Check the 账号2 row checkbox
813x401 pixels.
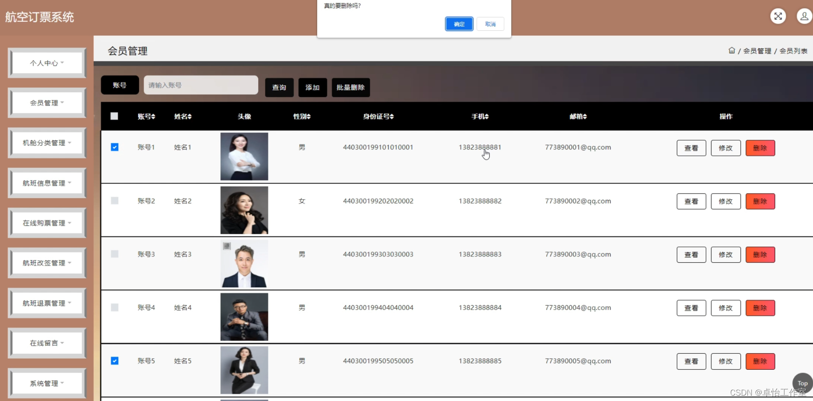115,201
